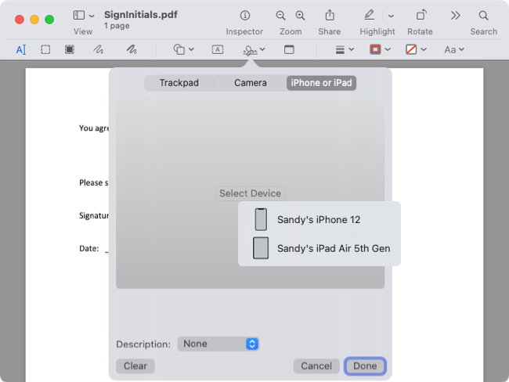
Task: Open the Text Style Aa dropdown
Action: point(454,49)
